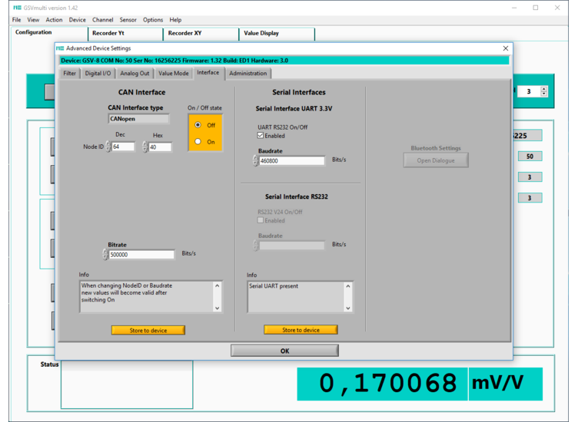Screen dimensions: 578x422
Task: Open the Digital I/O tab
Action: click(98, 74)
